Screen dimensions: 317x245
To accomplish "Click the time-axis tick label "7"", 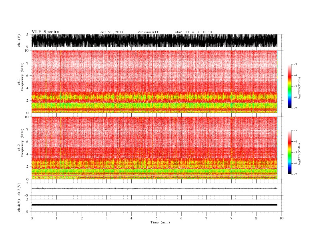I will point(207,218).
